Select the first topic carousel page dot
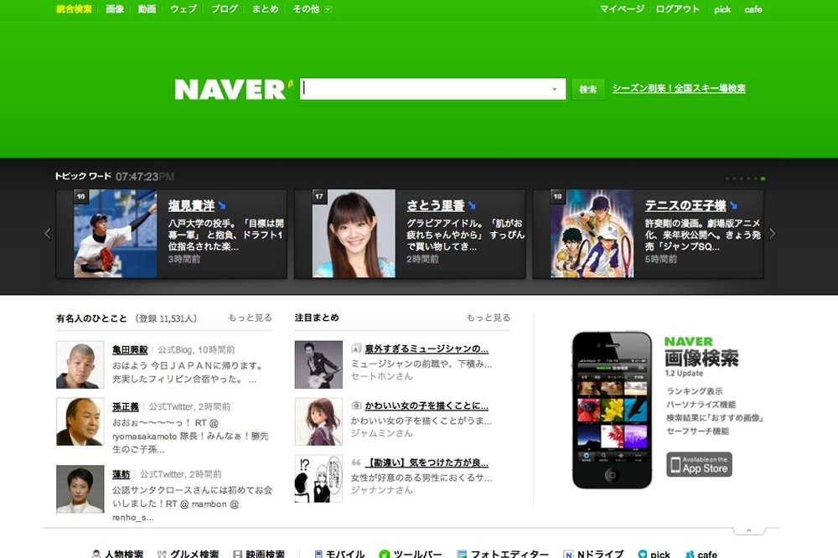 (727, 178)
